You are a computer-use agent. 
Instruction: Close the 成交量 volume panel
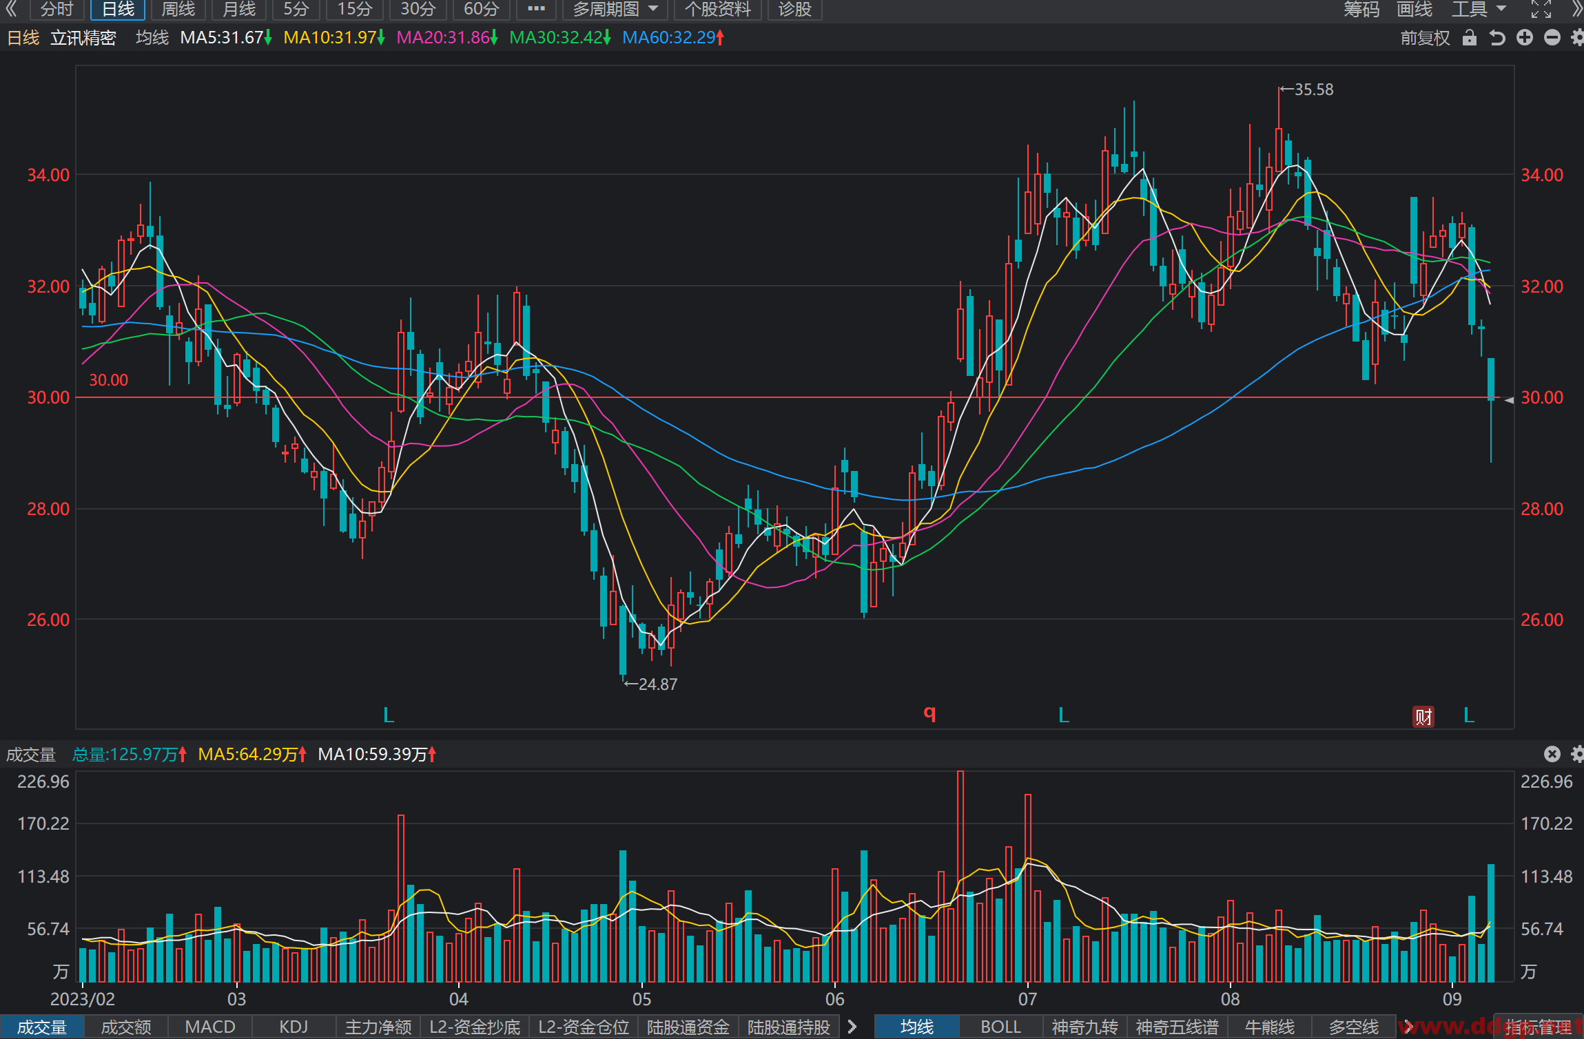click(x=1552, y=754)
